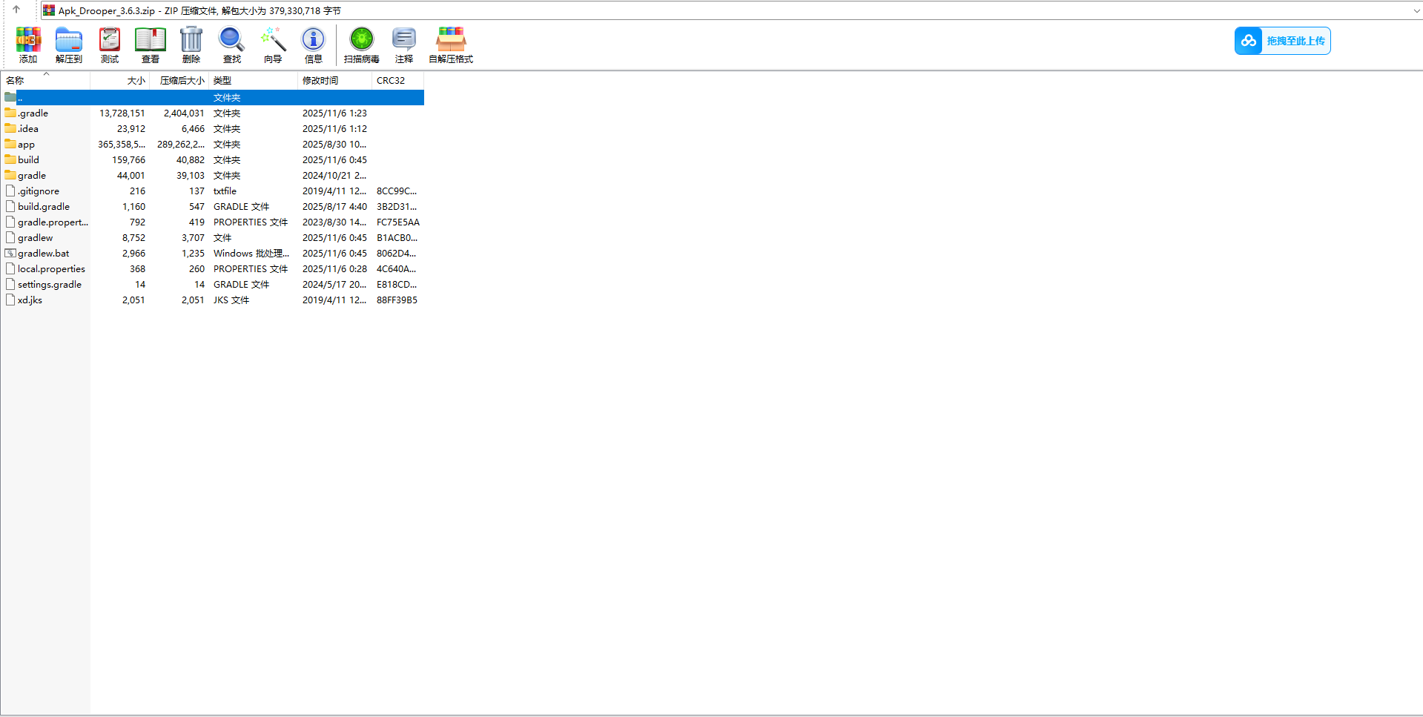1423x717 pixels.
Task: Click the Virus Scan (扫描病毒) icon
Action: click(x=362, y=44)
